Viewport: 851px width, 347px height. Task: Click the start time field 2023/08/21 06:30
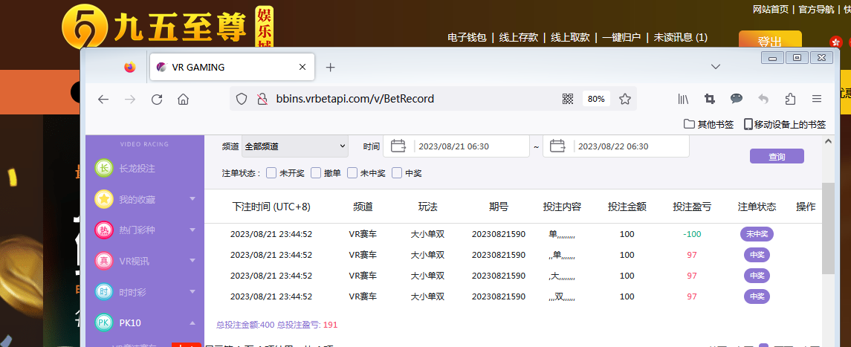pos(456,146)
